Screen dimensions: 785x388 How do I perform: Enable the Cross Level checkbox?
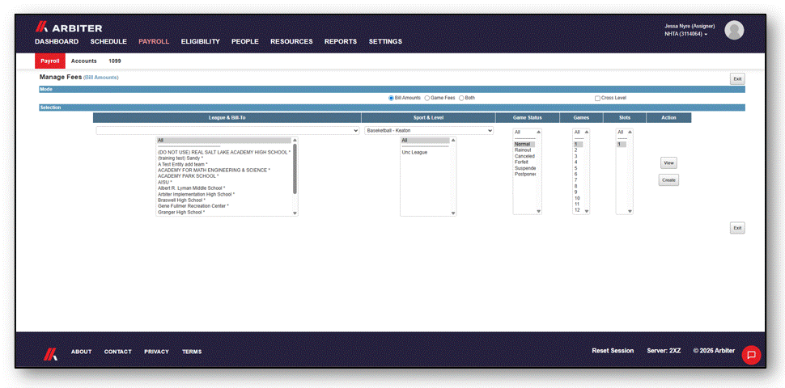(x=597, y=99)
